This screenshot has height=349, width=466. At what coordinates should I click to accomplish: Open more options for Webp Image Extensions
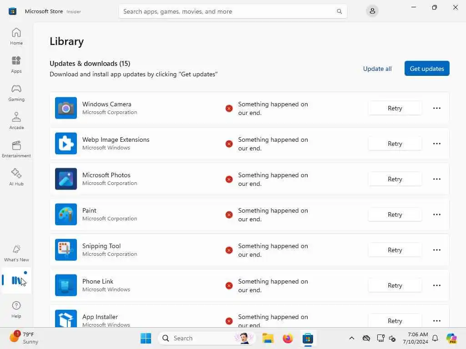pos(436,144)
